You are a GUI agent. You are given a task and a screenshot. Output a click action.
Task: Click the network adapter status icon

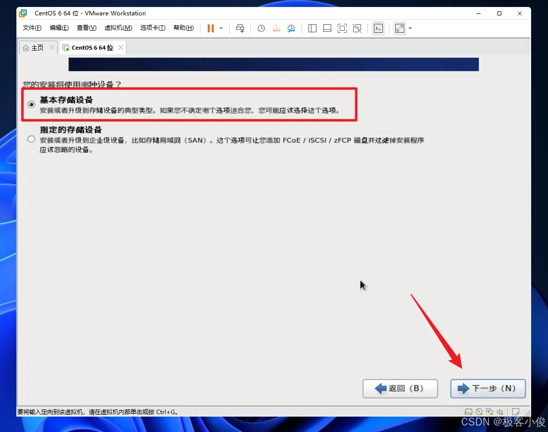click(x=489, y=412)
